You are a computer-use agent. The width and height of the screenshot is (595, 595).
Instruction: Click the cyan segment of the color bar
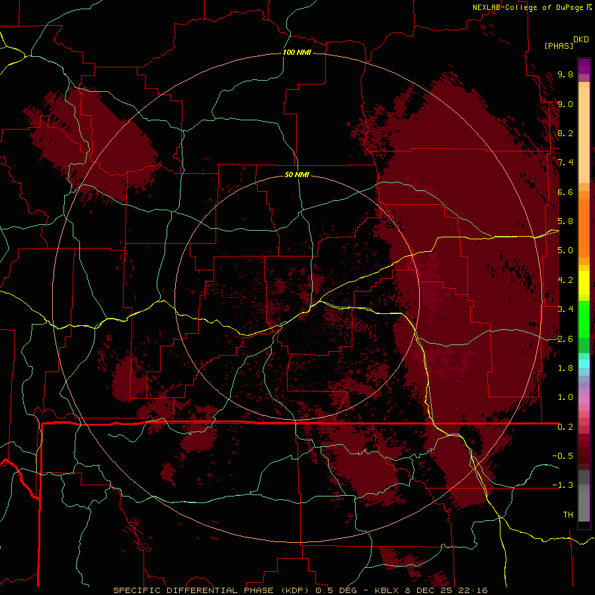tap(584, 363)
